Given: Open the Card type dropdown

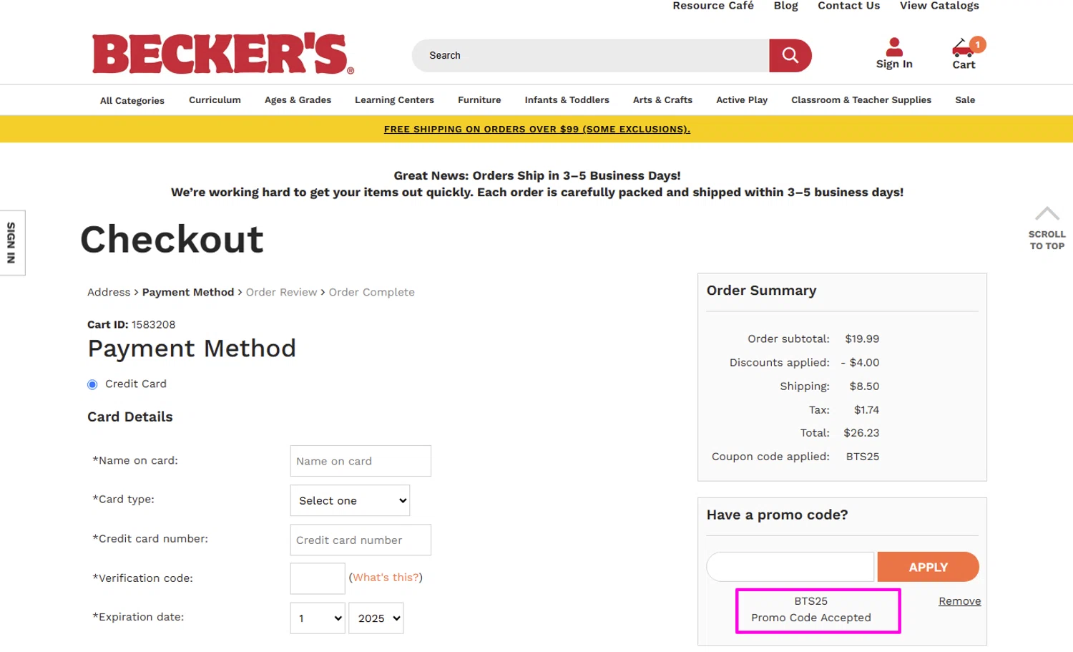Looking at the screenshot, I should (x=350, y=500).
